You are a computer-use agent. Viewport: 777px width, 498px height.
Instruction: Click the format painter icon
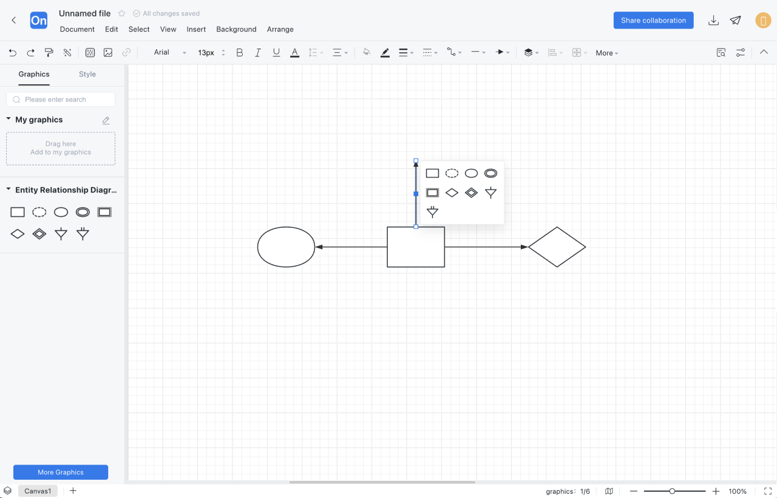[x=49, y=53]
